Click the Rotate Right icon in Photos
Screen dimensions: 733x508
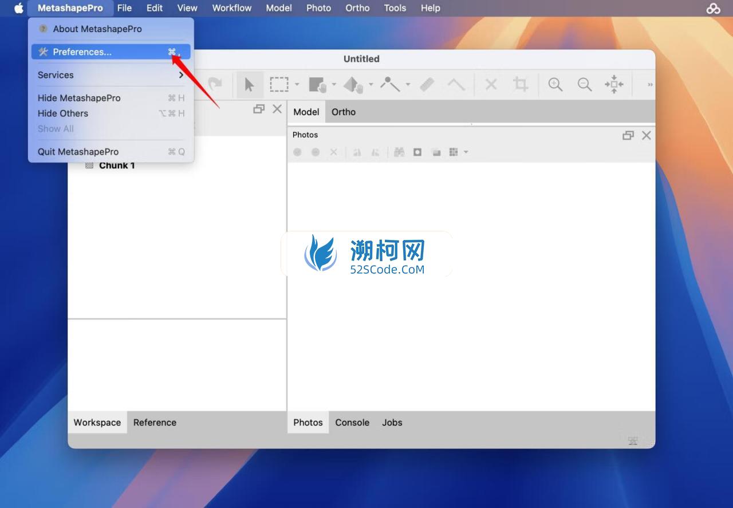tap(375, 152)
